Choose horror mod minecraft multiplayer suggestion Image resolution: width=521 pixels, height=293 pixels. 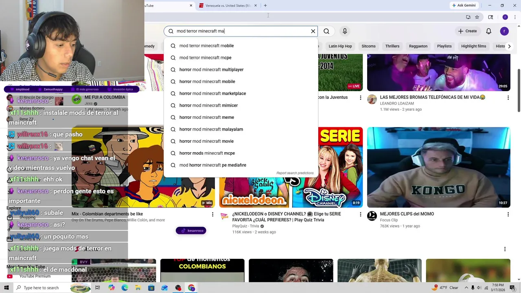coord(241,70)
